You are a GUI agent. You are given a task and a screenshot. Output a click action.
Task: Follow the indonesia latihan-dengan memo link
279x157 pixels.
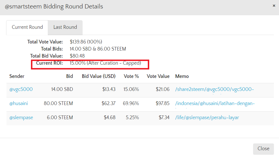pyautogui.click(x=215, y=103)
